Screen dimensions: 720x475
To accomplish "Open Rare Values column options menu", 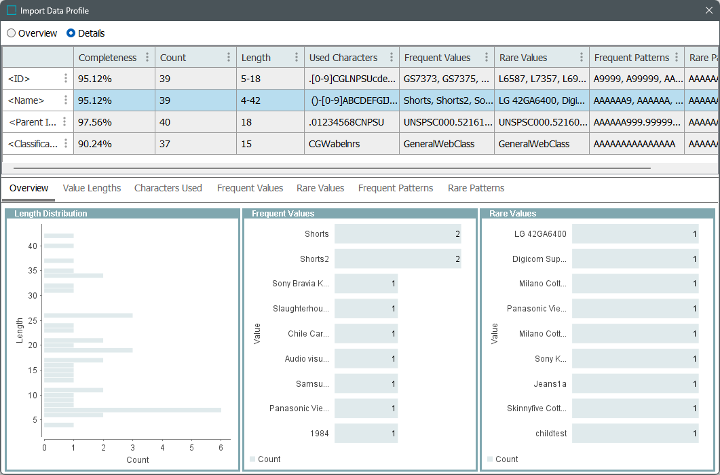I will click(582, 57).
